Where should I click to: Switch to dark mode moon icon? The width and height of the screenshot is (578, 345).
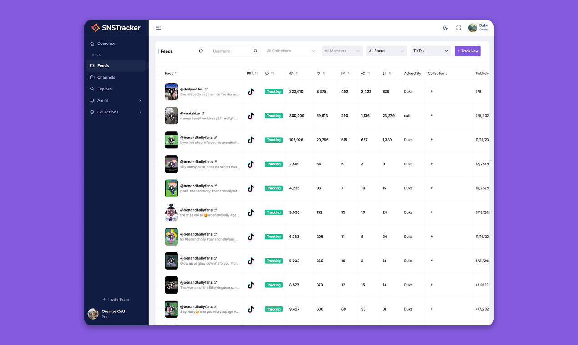point(446,28)
